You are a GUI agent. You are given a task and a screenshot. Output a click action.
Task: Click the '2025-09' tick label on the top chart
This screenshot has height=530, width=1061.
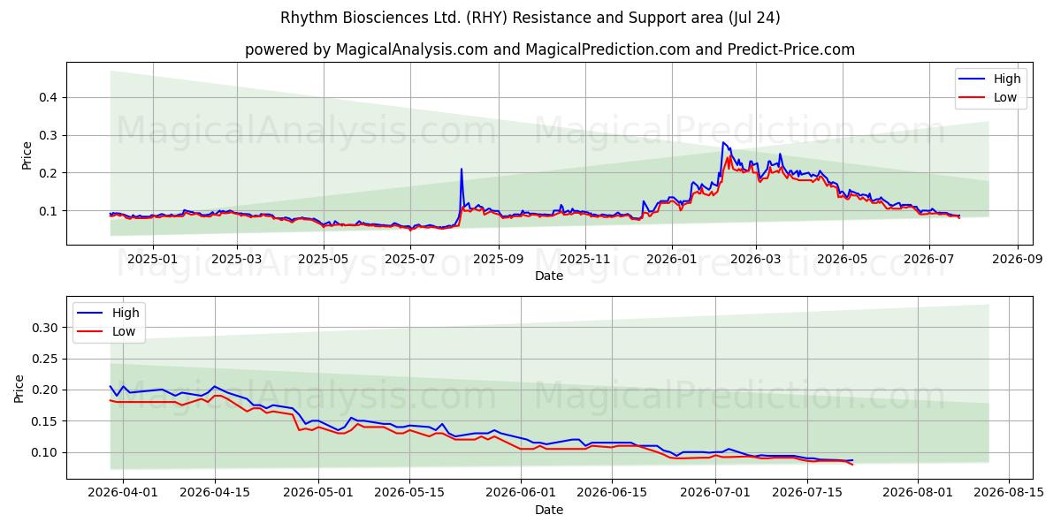pyautogui.click(x=498, y=260)
